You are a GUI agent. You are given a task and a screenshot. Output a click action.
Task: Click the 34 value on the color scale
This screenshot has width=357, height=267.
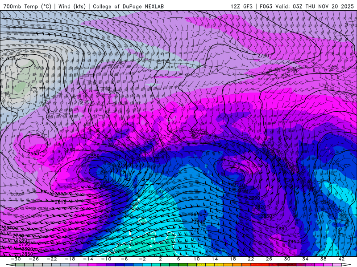tap(305, 259)
